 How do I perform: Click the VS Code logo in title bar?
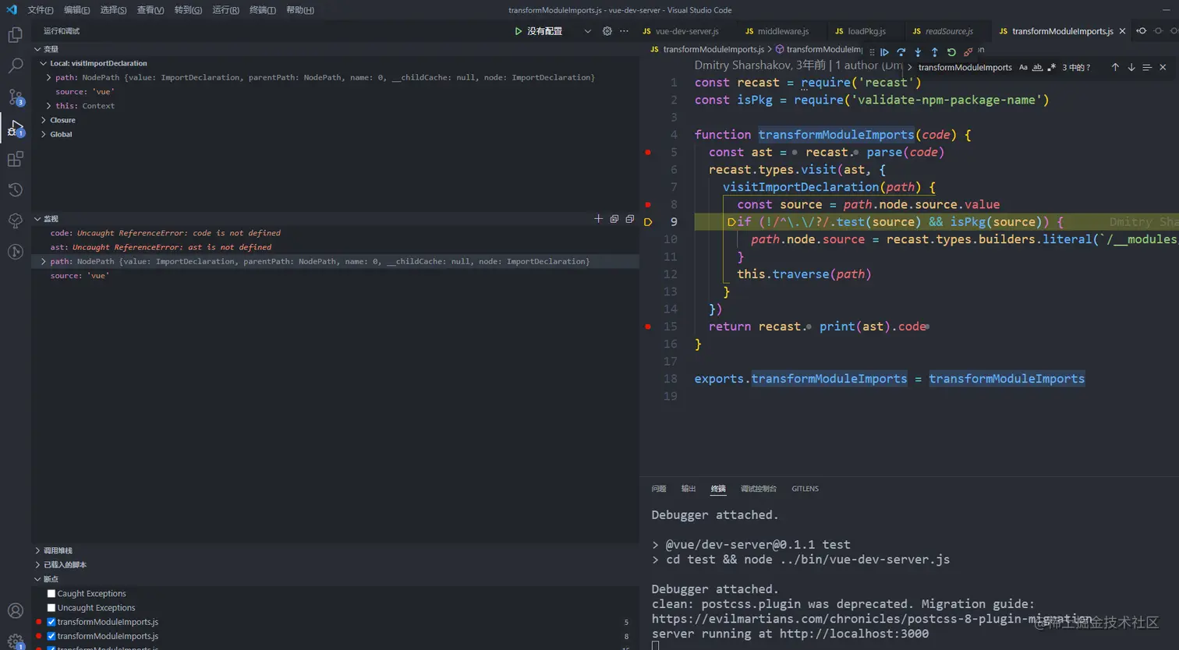pos(11,9)
